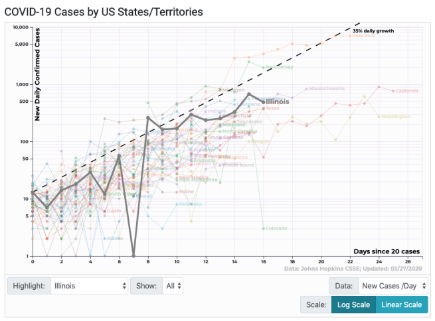Screen dimensions: 435x321
Task: Click the 35% daily growth label
Action: click(373, 31)
